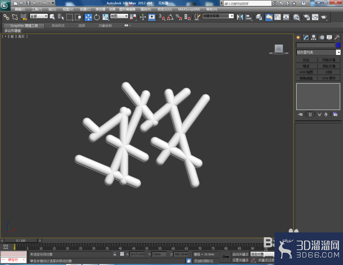Image resolution: width=343 pixels, height=265 pixels.
Task: Toggle the Selection Lock padlock icon
Action: [x=115, y=254]
